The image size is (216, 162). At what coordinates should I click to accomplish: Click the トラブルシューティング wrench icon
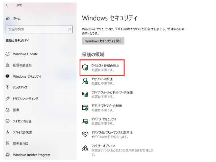click(7, 99)
